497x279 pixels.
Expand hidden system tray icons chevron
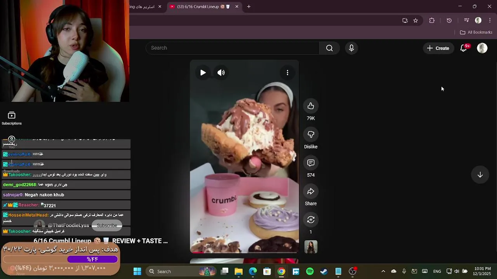[x=383, y=271]
